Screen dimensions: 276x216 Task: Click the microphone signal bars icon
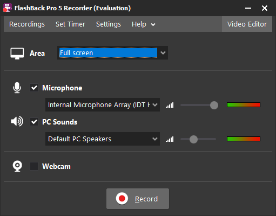click(x=170, y=105)
